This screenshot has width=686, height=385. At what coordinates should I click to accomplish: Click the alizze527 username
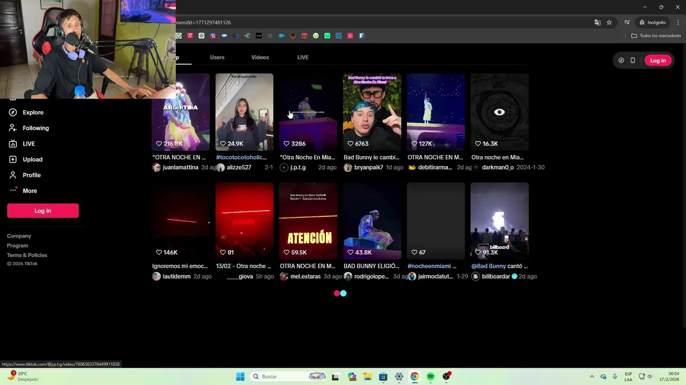point(239,167)
